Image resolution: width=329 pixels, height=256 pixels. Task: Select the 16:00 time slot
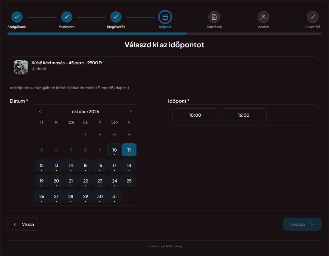coord(243,115)
